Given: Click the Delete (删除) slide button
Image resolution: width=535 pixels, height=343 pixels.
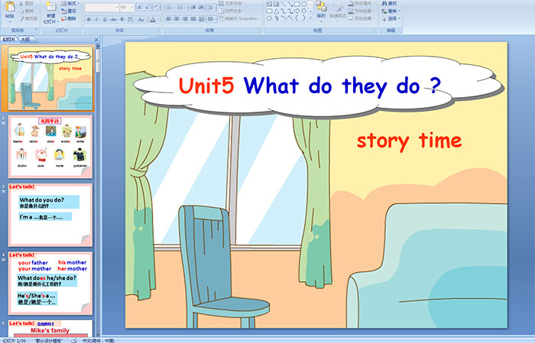Looking at the screenshot, I should (x=69, y=18).
